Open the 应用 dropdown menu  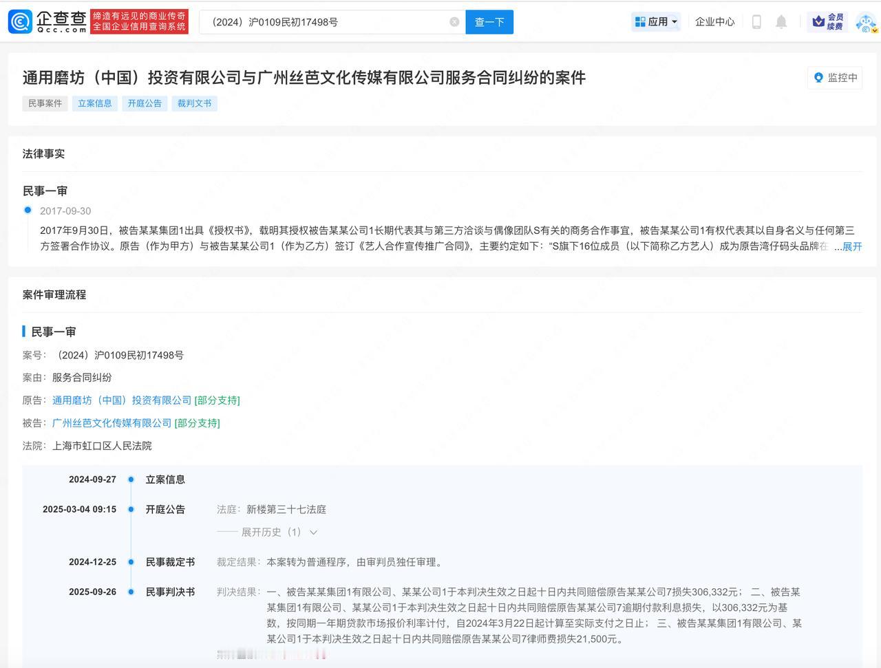coord(656,22)
